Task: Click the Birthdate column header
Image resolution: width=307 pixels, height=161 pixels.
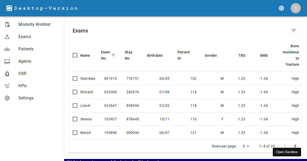Action: coord(155,55)
